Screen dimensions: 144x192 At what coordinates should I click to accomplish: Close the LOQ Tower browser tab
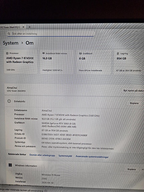click(23, 27)
